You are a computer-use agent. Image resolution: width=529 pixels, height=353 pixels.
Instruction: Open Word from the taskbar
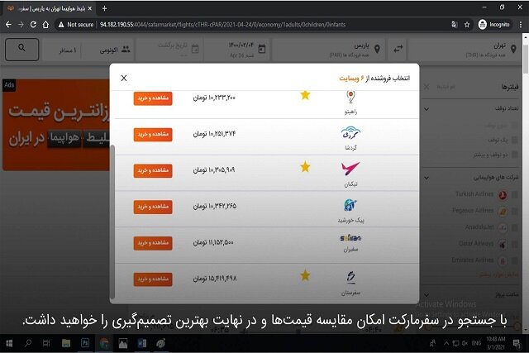coord(141,343)
